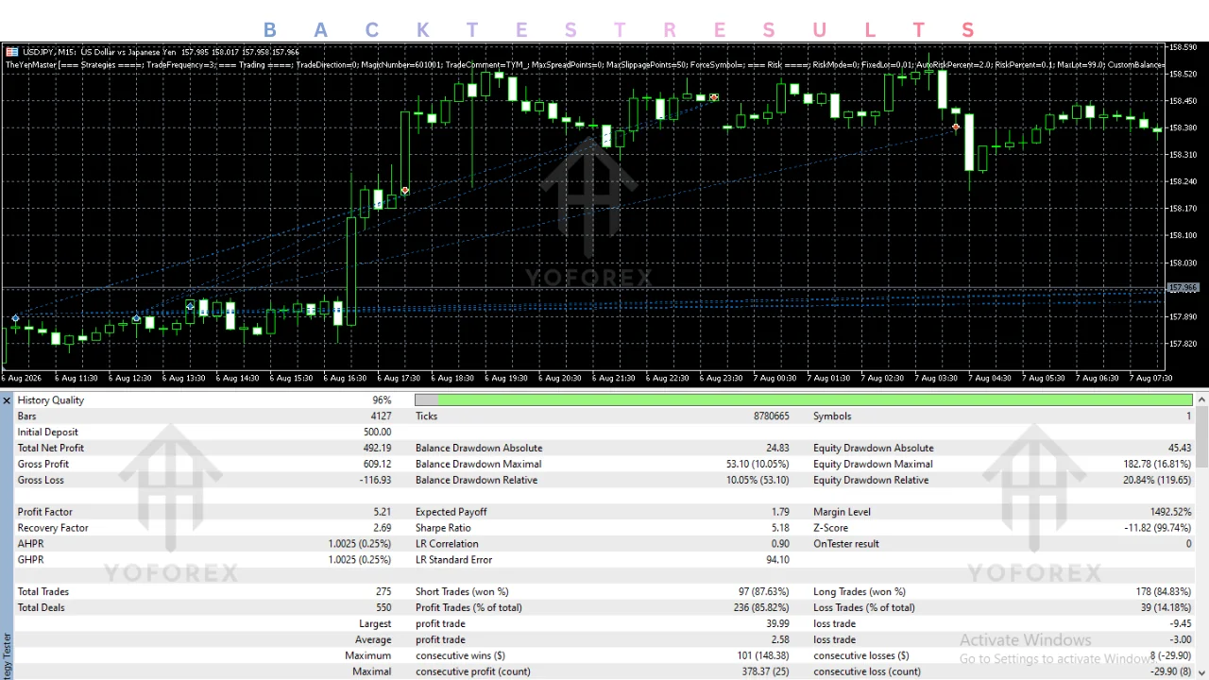Click the Profit Trades value 236 (85.82%)

pyautogui.click(x=761, y=608)
